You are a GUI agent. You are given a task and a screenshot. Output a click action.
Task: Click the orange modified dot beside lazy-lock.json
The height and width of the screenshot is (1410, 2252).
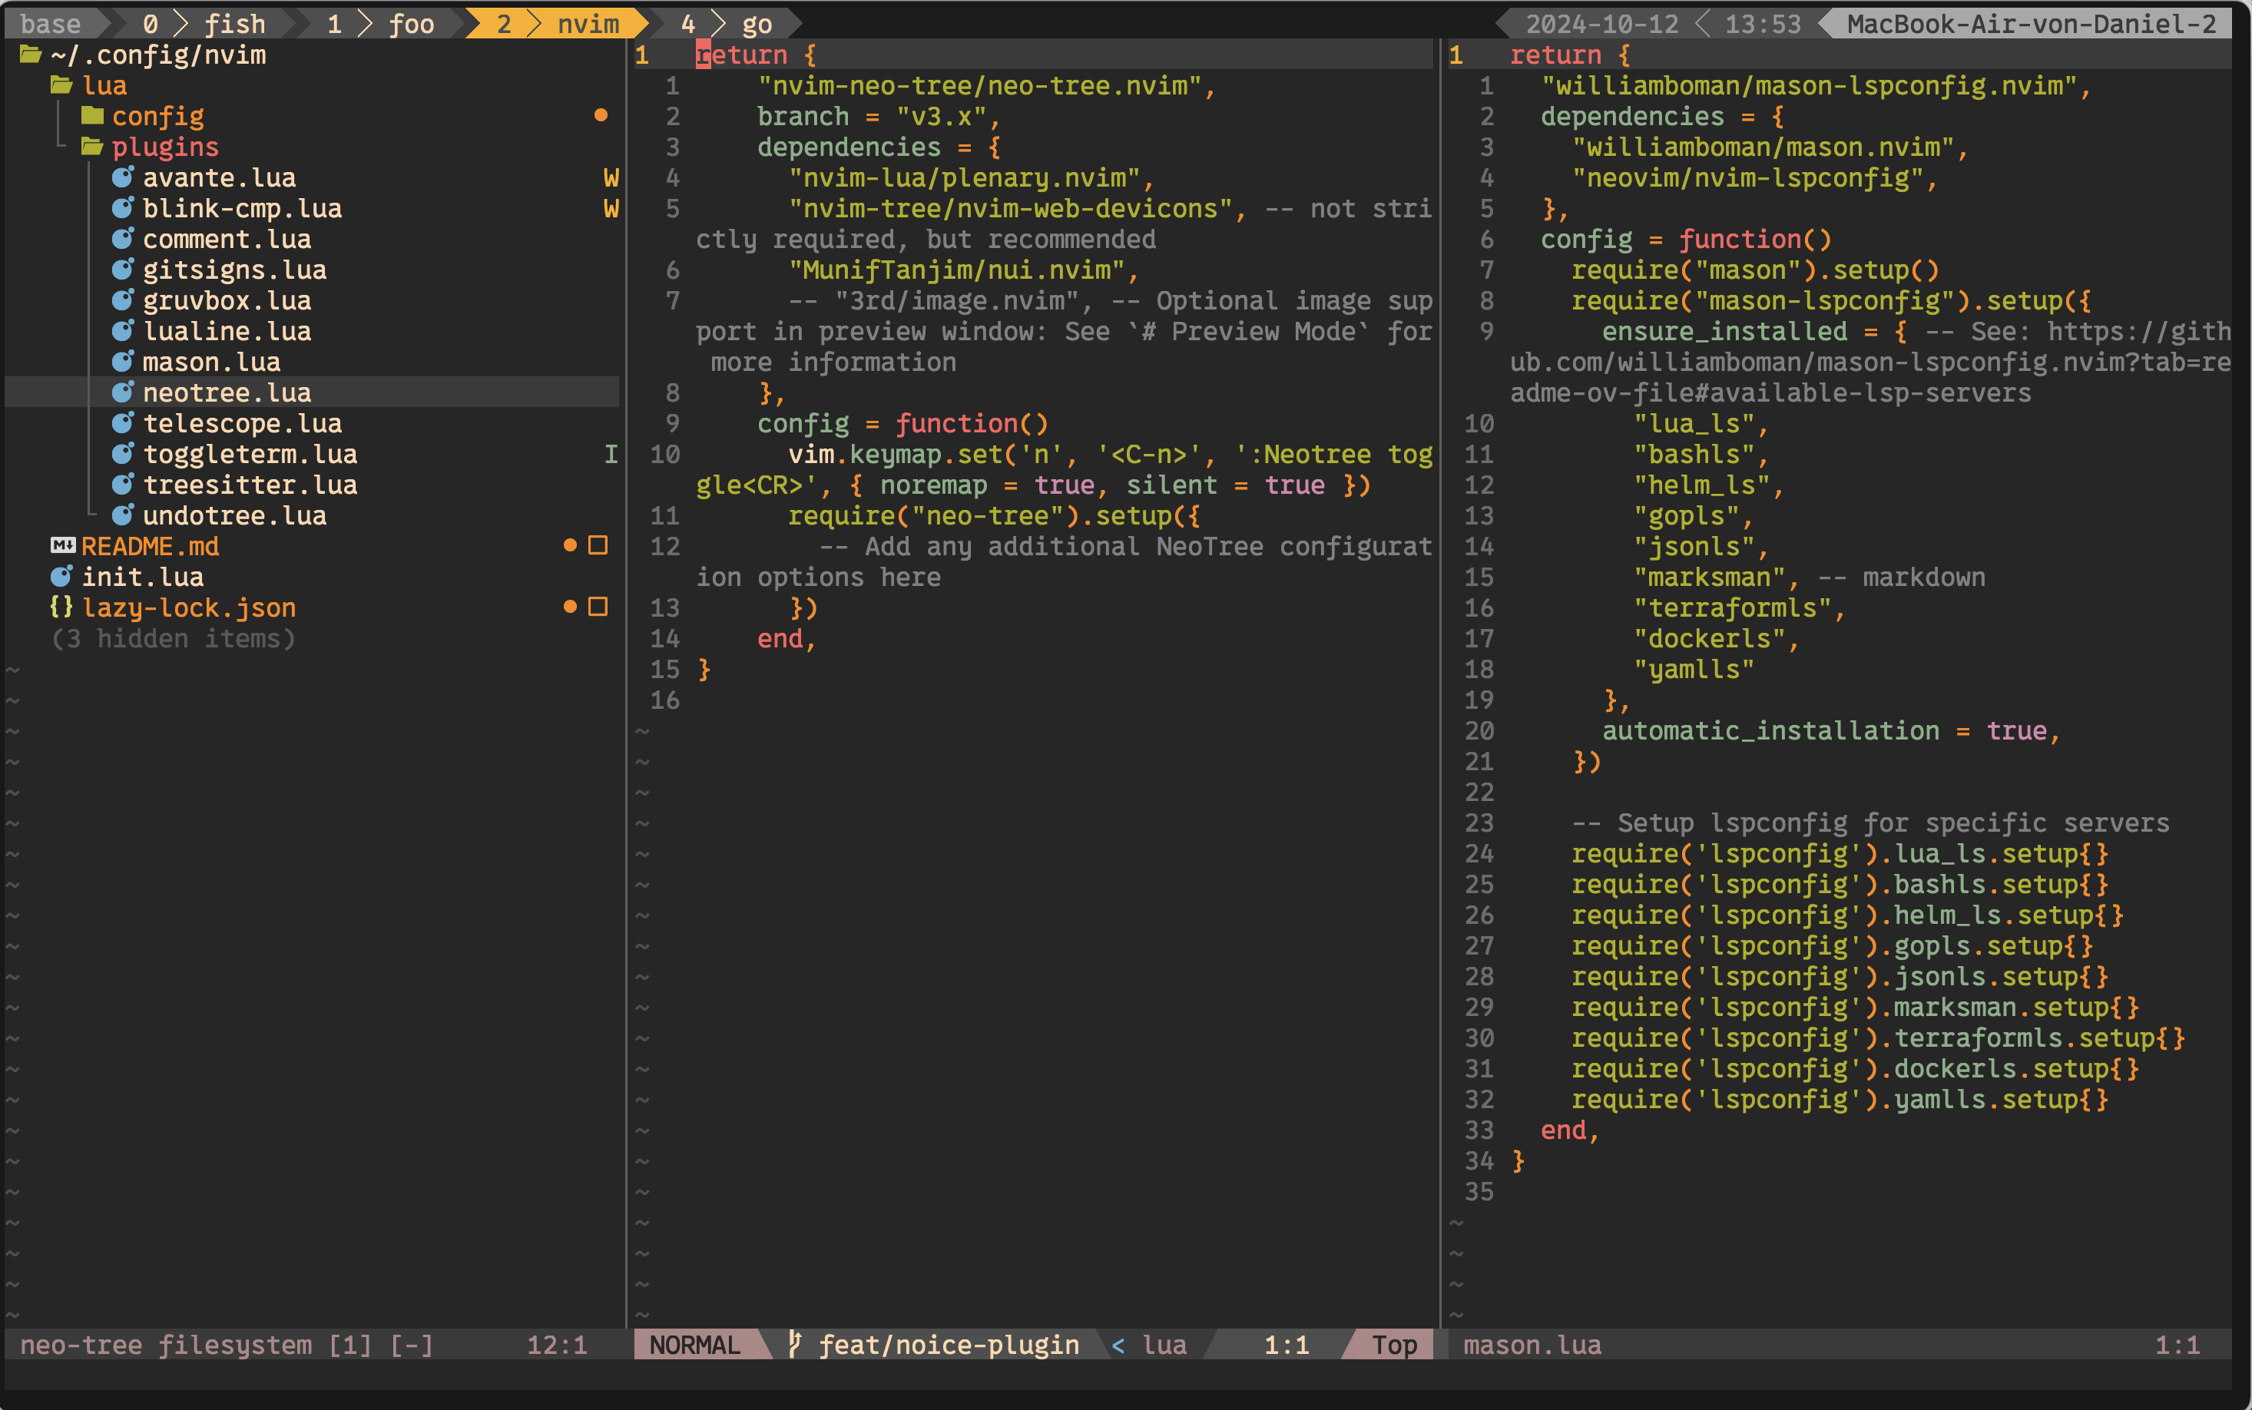pyautogui.click(x=570, y=607)
